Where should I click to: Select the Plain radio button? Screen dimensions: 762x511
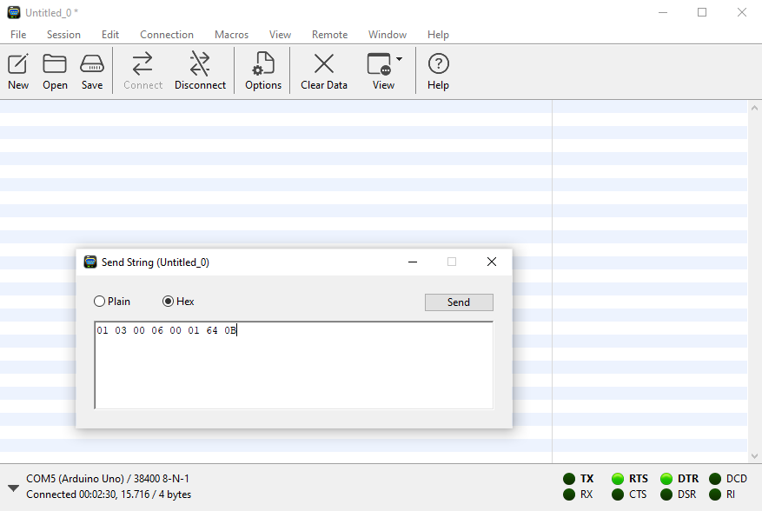tap(100, 302)
